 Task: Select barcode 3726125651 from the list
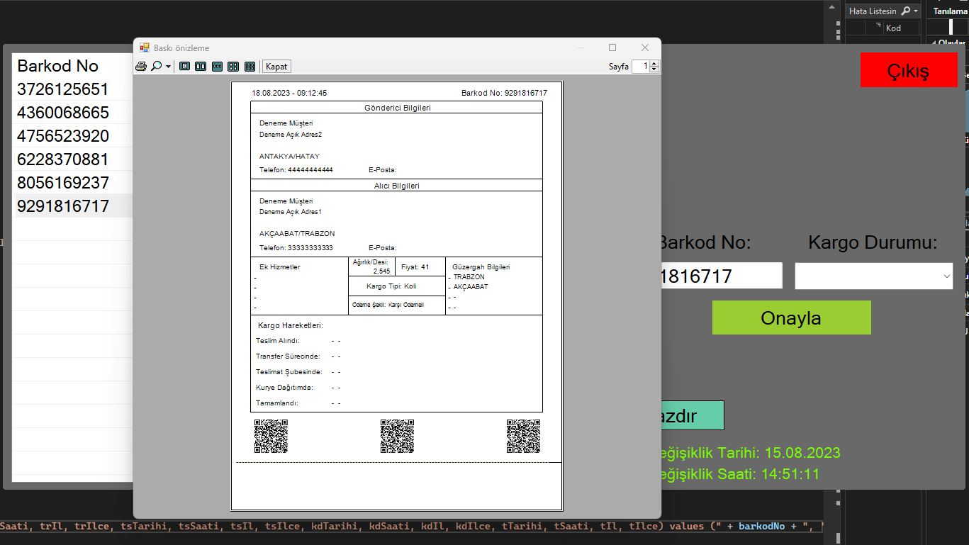click(x=62, y=89)
